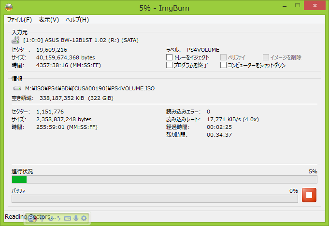This screenshot has width=329, height=226.
Task: Click the destination hard drive icon
Action: point(17,88)
